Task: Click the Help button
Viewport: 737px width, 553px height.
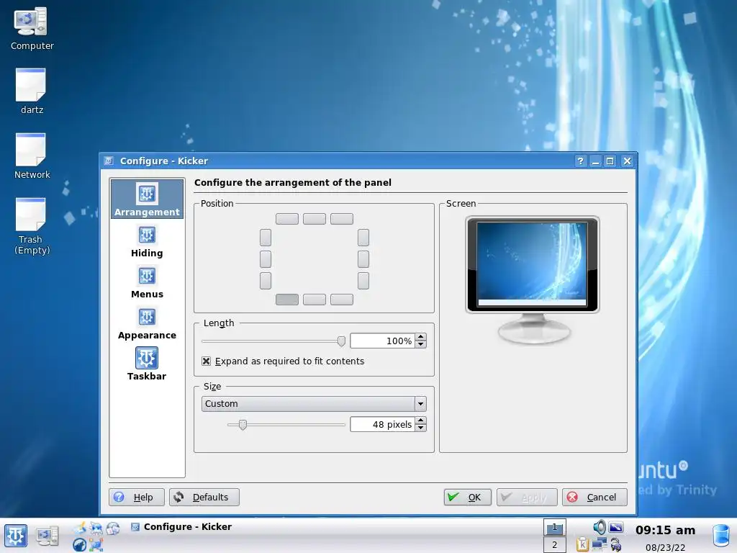Action: coord(137,497)
